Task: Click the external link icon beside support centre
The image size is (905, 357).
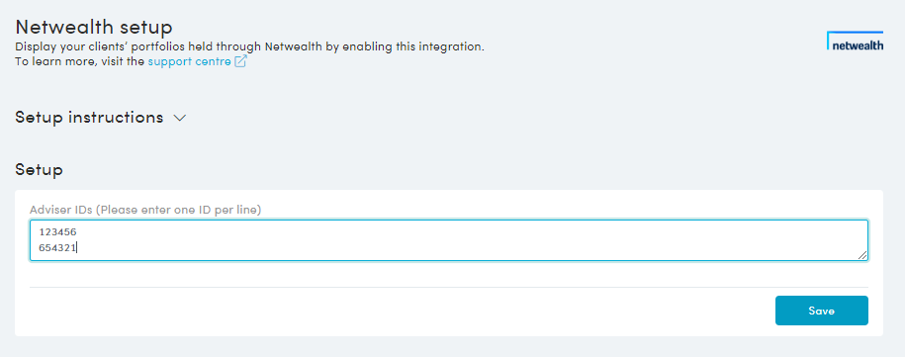Action: click(x=240, y=61)
